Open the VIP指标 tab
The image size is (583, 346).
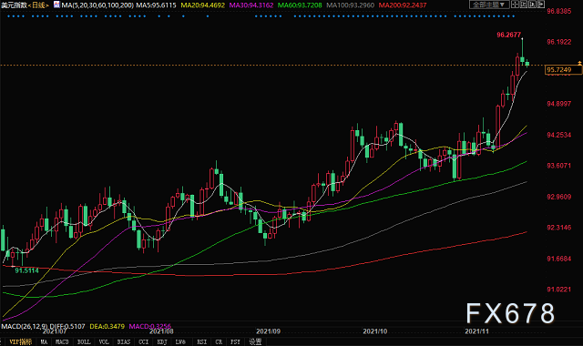20,342
